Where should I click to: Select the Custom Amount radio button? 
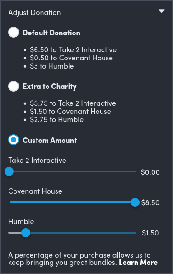pyautogui.click(x=14, y=140)
